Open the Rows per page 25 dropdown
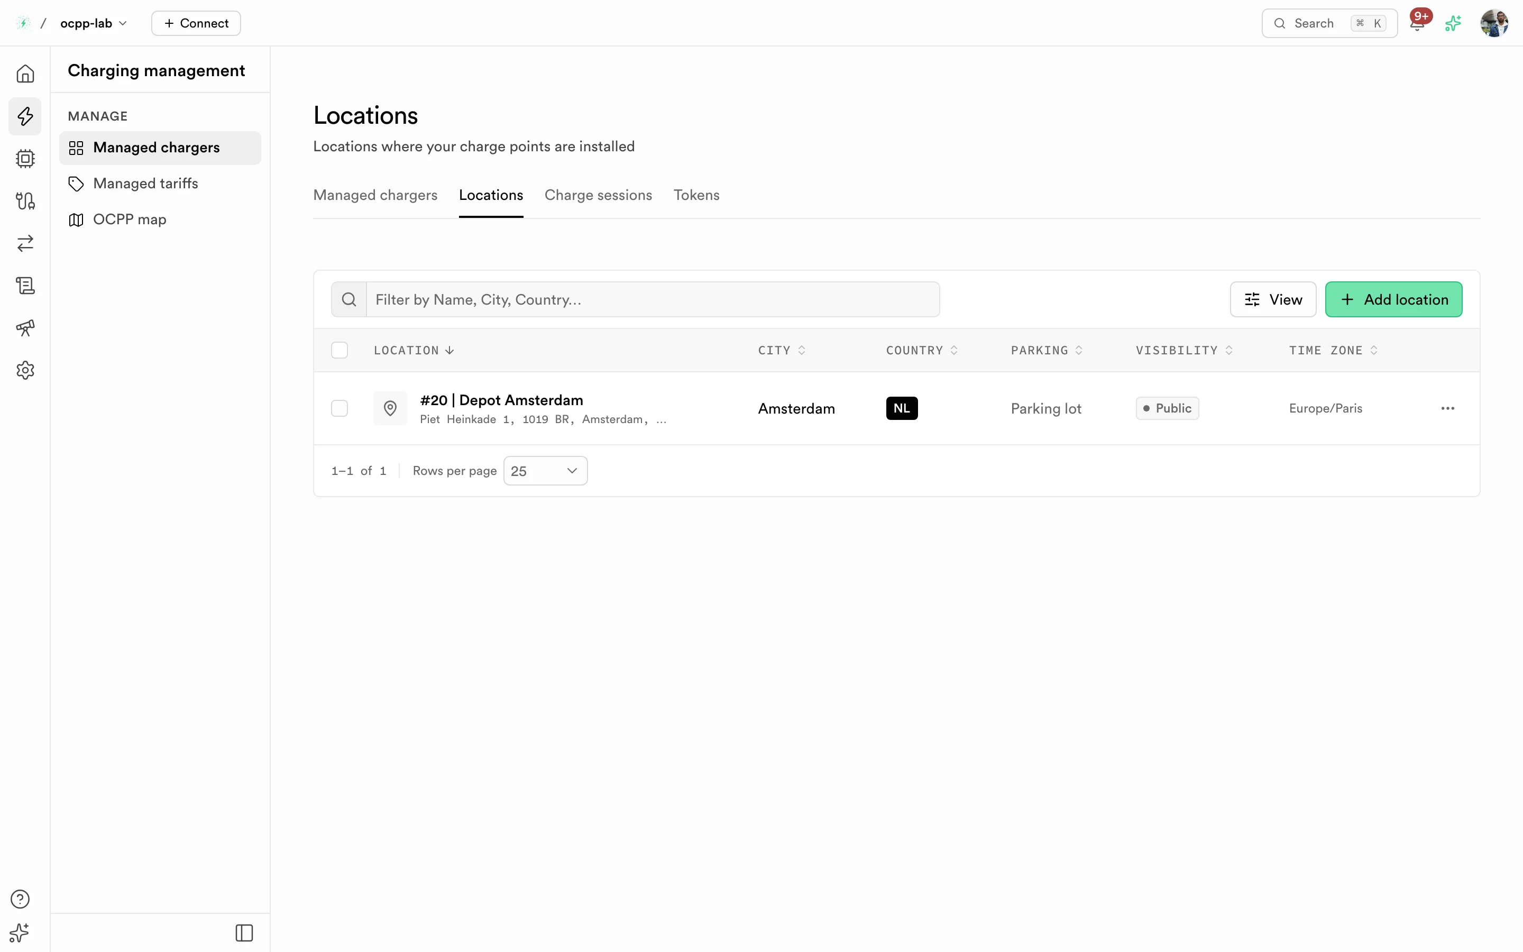1523x952 pixels. click(x=546, y=471)
